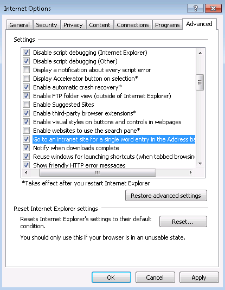Click the horizontal scrollbar thumb below settings
Viewport: 225px width, 290px height.
[x=98, y=173]
